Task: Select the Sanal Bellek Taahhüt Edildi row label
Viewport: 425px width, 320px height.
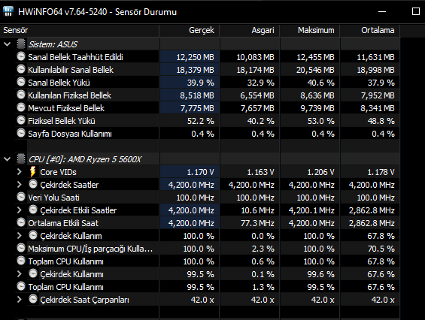Action: click(75, 57)
